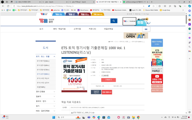This screenshot has height=120, width=192.
Task: Open 토익스피킹 학습서 in sidebar
Action: pos(43,78)
